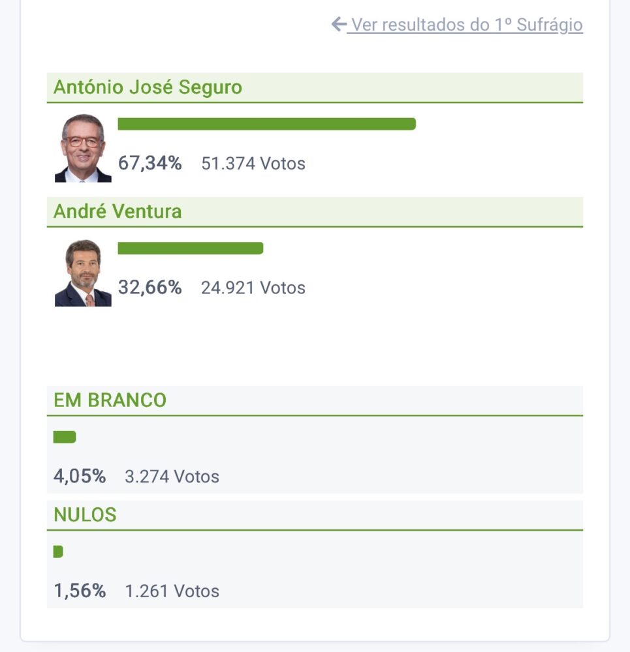The height and width of the screenshot is (652, 630).
Task: Click the "3.274 Votos" count
Action: [172, 477]
